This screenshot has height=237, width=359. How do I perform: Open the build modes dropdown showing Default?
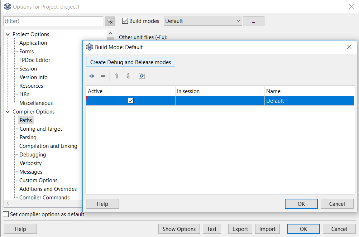click(x=203, y=21)
